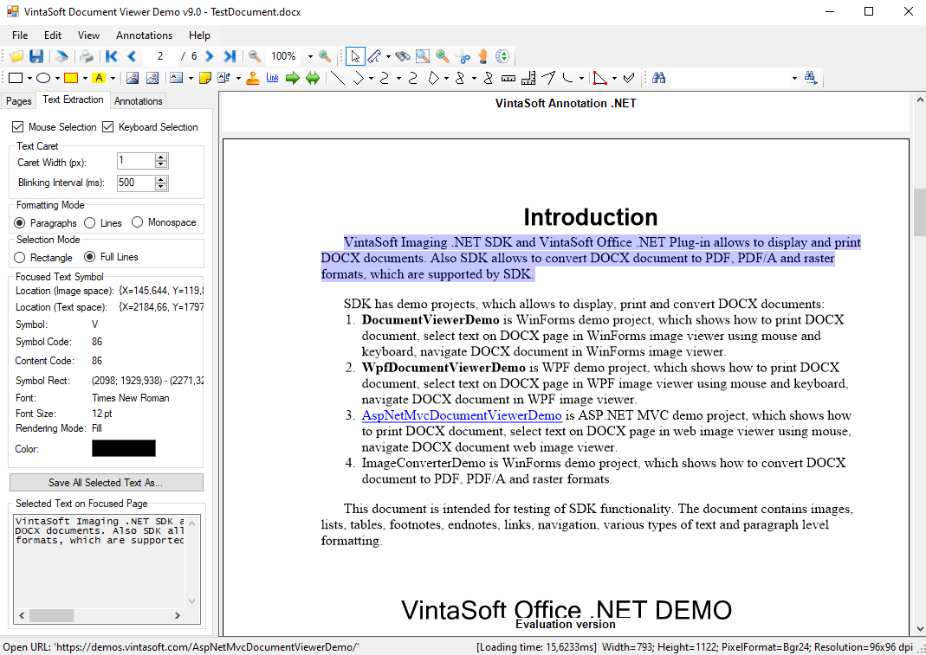Click the find text binoculars icon
The image size is (926, 655).
tap(659, 78)
